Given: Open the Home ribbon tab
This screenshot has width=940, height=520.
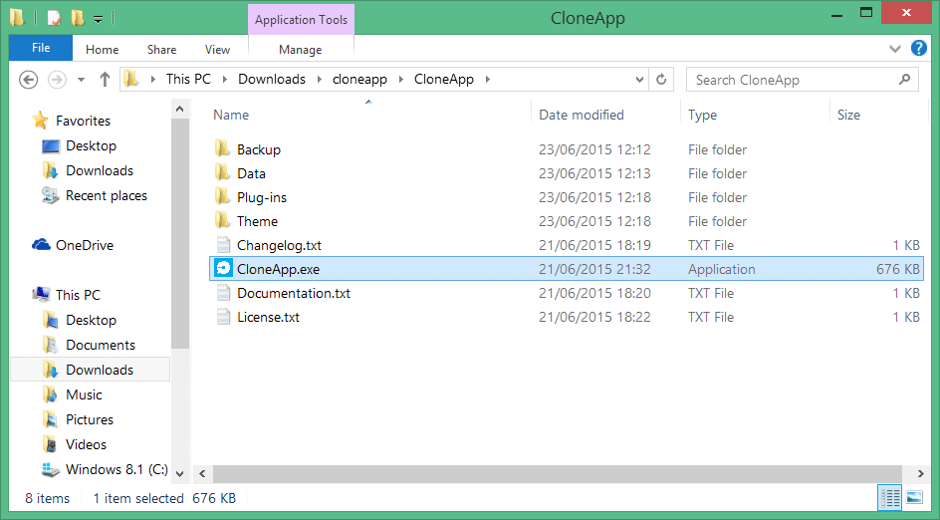Looking at the screenshot, I should point(102,49).
